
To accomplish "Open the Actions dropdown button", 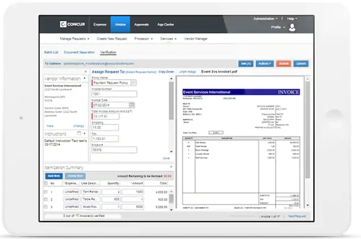I will coord(265,64).
